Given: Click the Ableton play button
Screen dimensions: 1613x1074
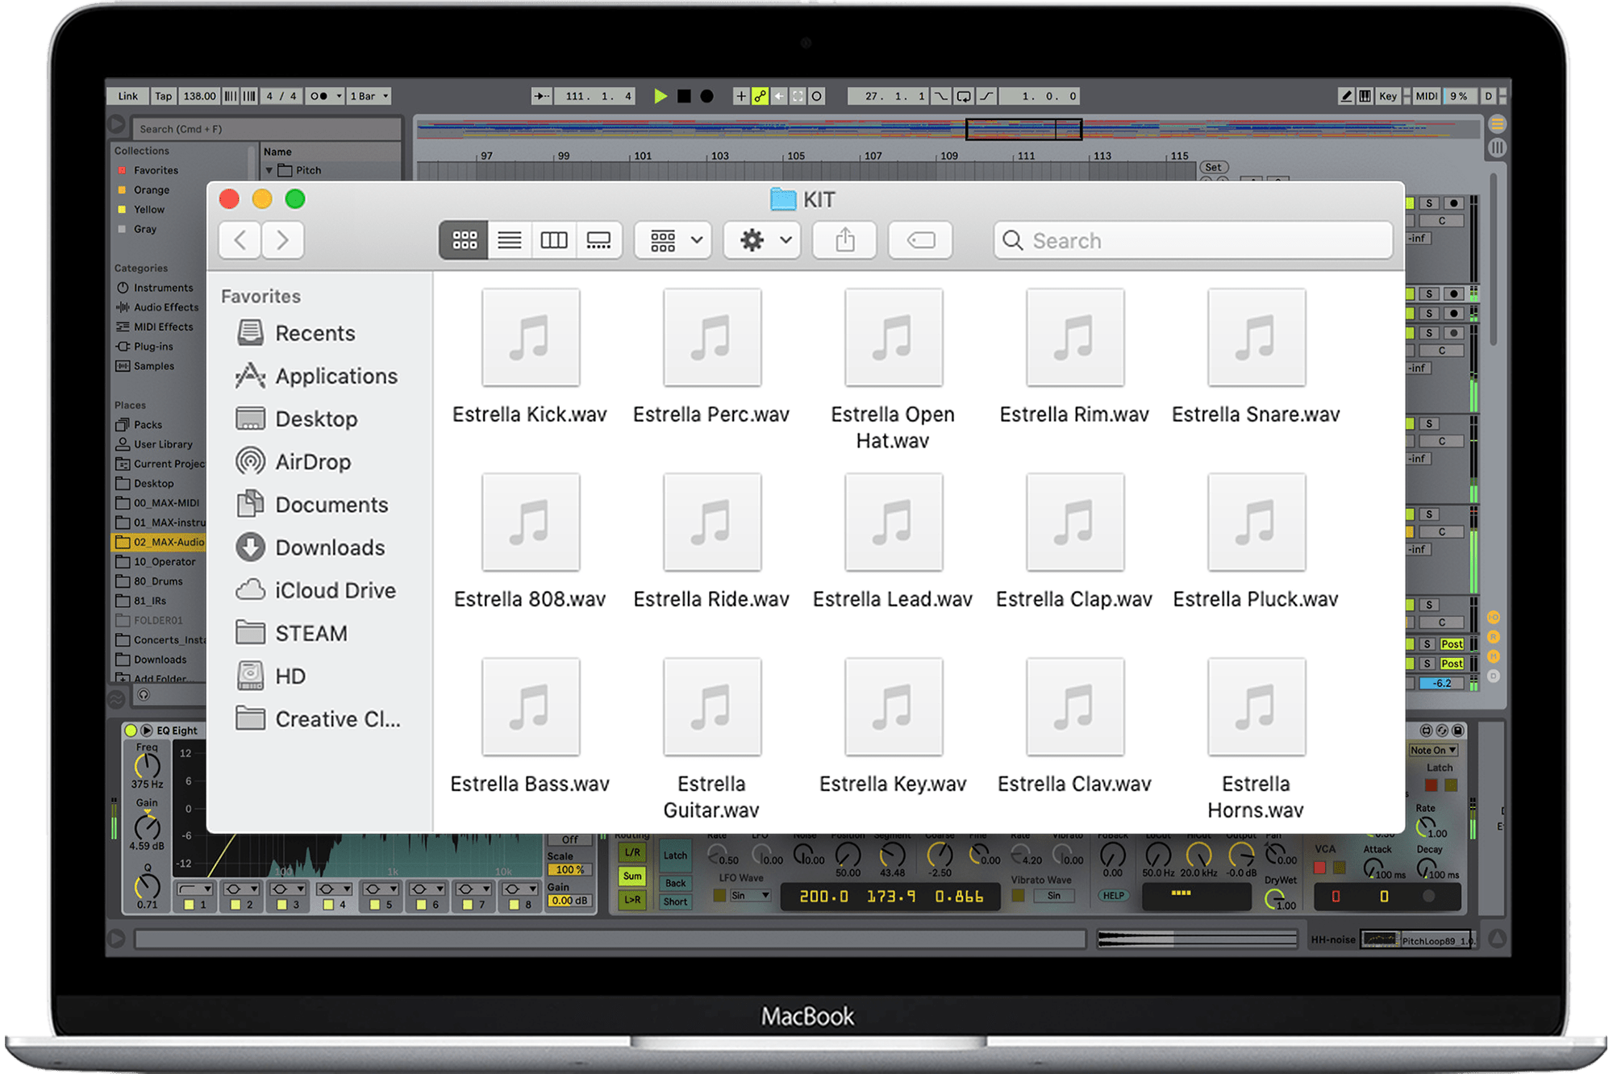Looking at the screenshot, I should click(x=661, y=96).
